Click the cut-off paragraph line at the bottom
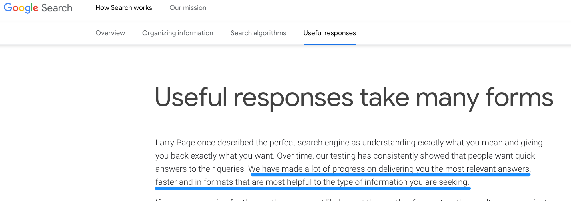The image size is (571, 201). [351, 200]
